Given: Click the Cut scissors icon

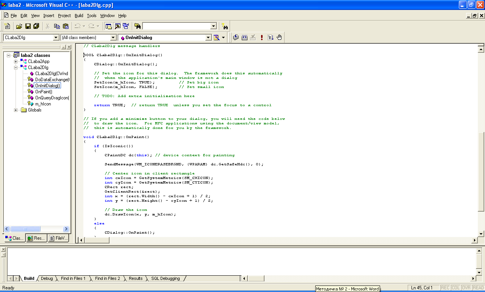Looking at the screenshot, I should pos(48,26).
